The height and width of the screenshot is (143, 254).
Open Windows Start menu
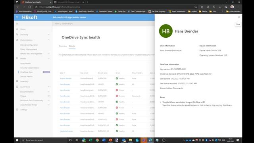coord(17,140)
